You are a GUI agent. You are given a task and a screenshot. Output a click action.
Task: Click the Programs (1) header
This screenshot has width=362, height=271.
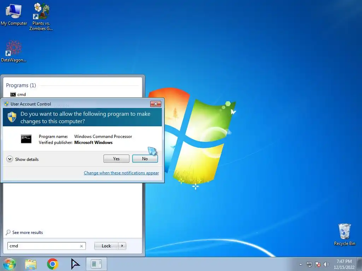coord(21,85)
